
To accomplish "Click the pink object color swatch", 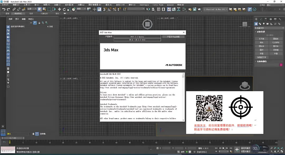I will (281, 65).
